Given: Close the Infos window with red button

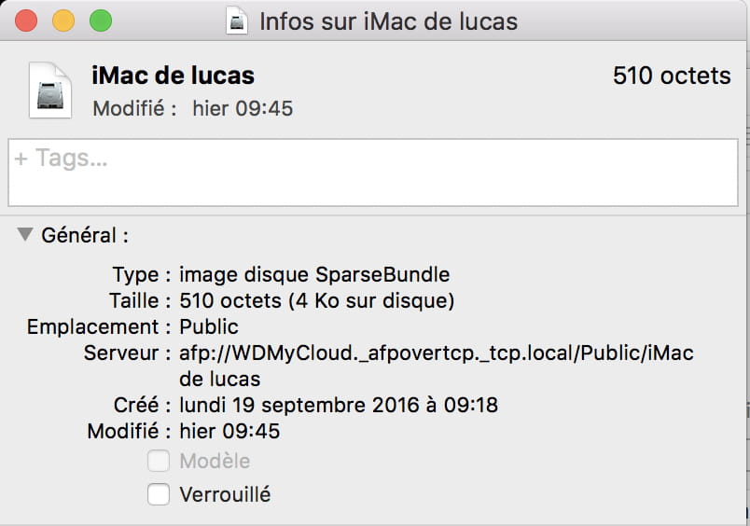Looking at the screenshot, I should point(26,21).
